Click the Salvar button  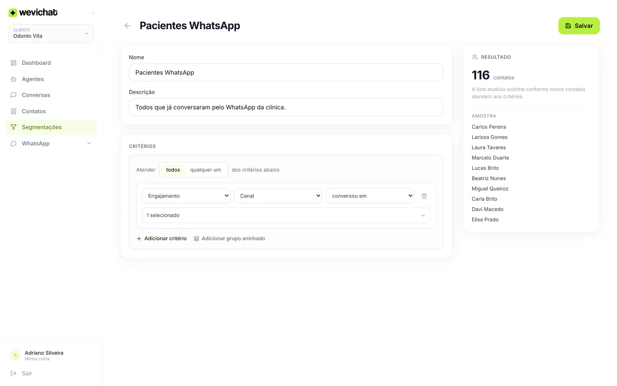pyautogui.click(x=579, y=26)
